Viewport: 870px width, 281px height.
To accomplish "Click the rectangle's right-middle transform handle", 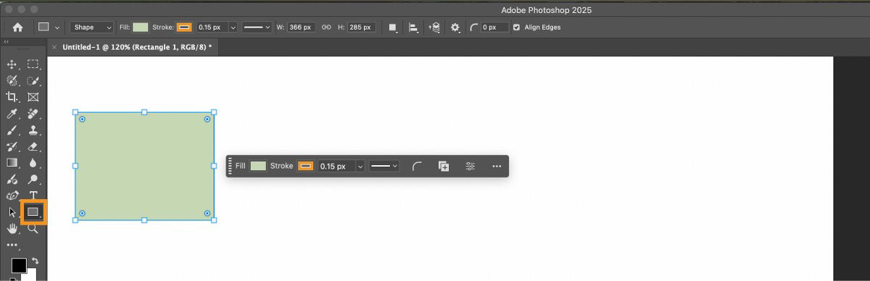I will click(x=214, y=166).
